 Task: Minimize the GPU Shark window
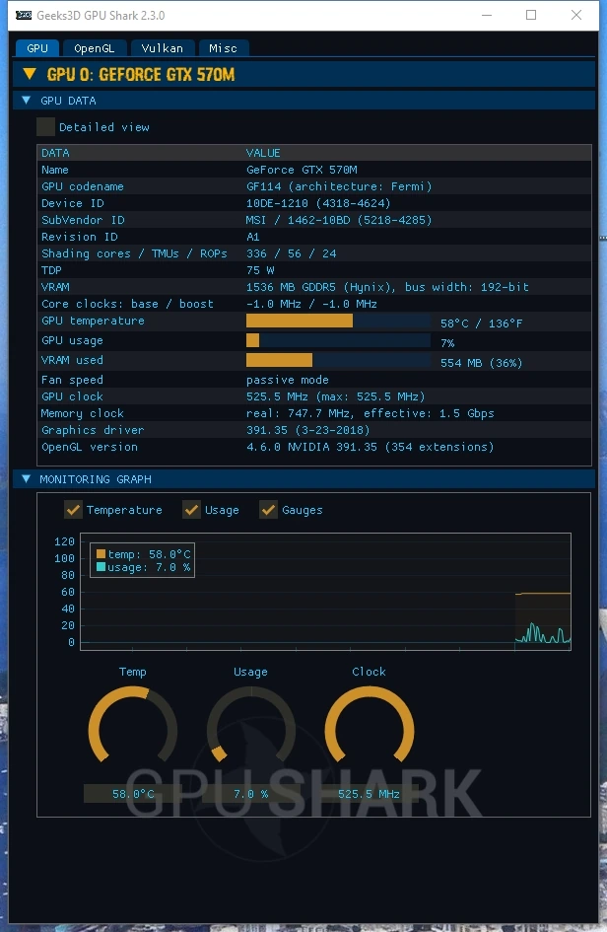[487, 16]
